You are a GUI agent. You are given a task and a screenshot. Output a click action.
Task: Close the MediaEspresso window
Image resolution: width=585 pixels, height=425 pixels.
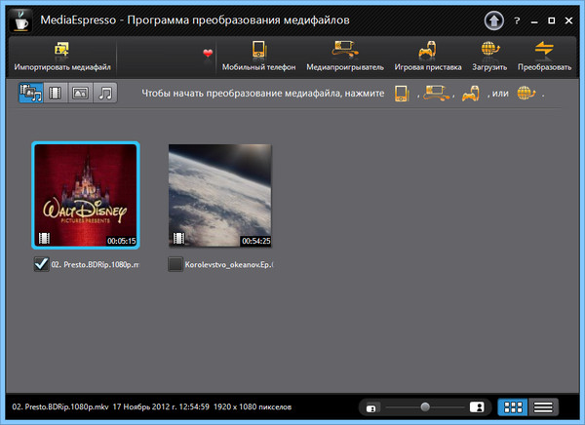(x=568, y=20)
